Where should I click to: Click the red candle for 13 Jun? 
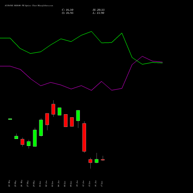90,161
